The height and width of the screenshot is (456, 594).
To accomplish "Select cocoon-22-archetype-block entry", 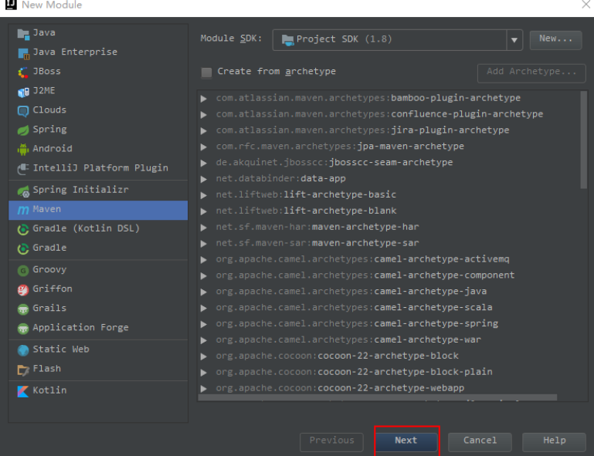I will coord(337,356).
